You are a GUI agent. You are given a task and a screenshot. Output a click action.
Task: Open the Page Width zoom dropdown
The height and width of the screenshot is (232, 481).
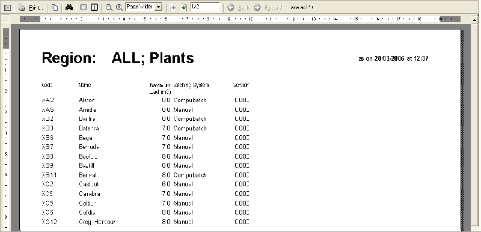point(158,7)
